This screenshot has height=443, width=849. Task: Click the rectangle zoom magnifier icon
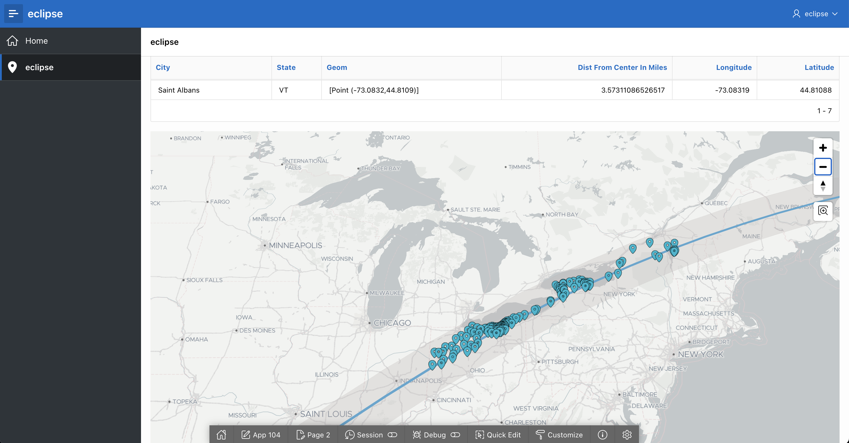[x=823, y=211]
